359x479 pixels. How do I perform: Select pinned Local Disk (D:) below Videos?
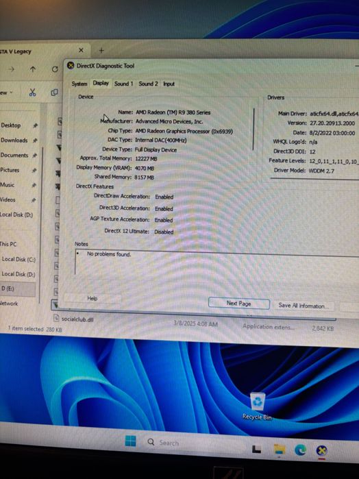click(x=16, y=214)
